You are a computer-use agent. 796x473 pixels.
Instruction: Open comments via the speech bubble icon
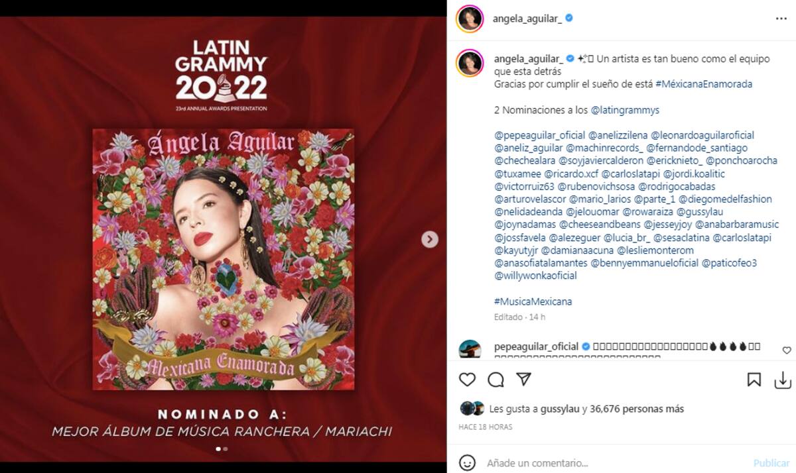point(496,380)
